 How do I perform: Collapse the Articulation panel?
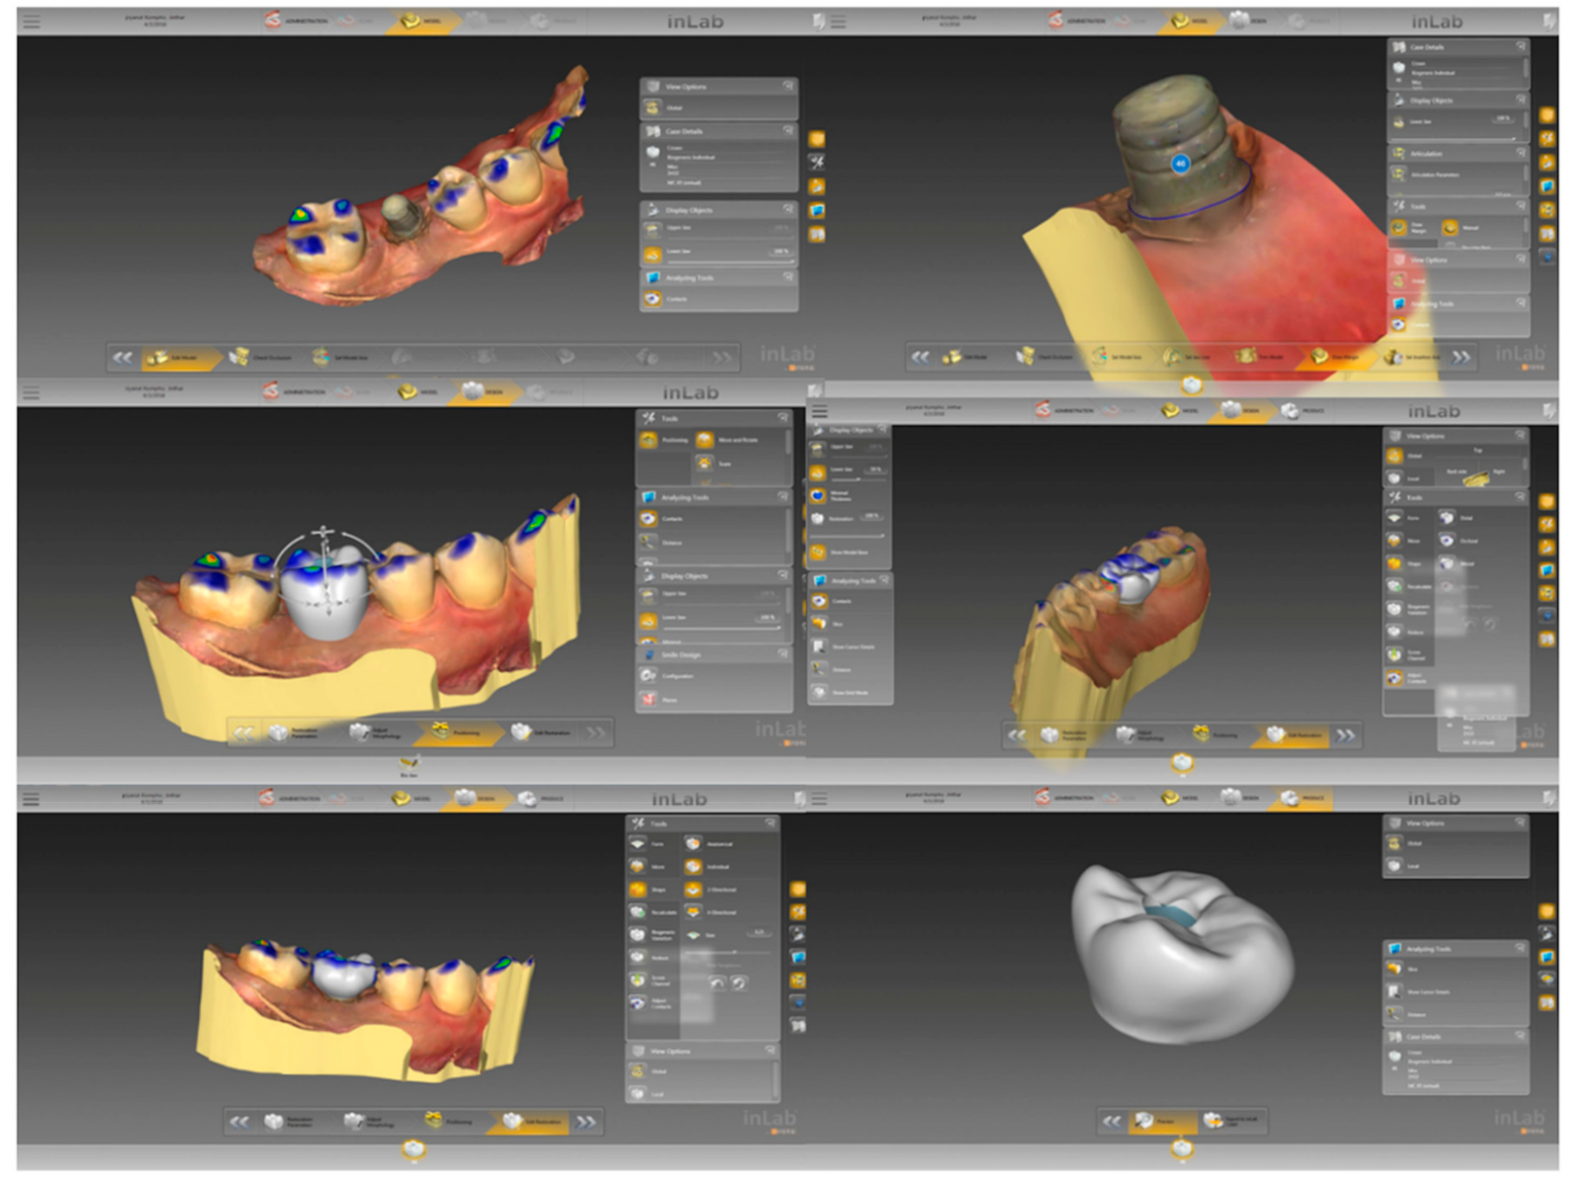click(1520, 153)
